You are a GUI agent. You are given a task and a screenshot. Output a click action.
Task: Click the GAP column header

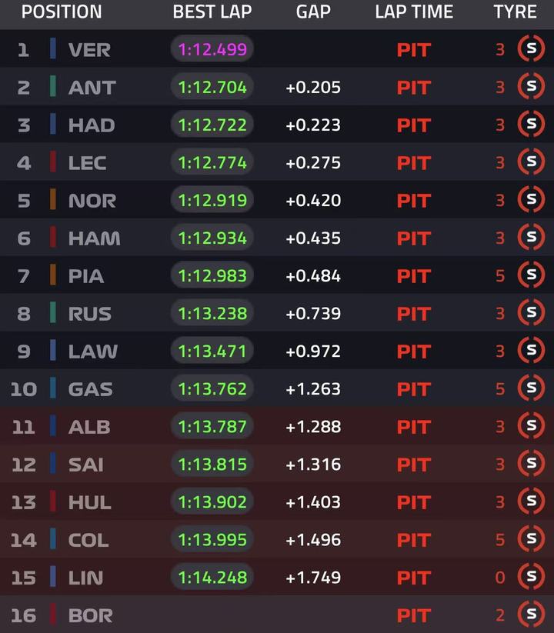point(313,12)
